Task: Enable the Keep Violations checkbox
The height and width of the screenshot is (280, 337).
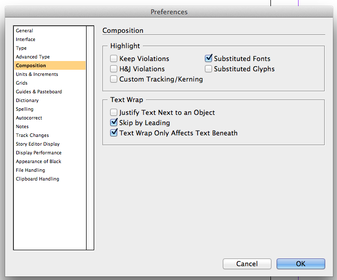Action: [114, 58]
